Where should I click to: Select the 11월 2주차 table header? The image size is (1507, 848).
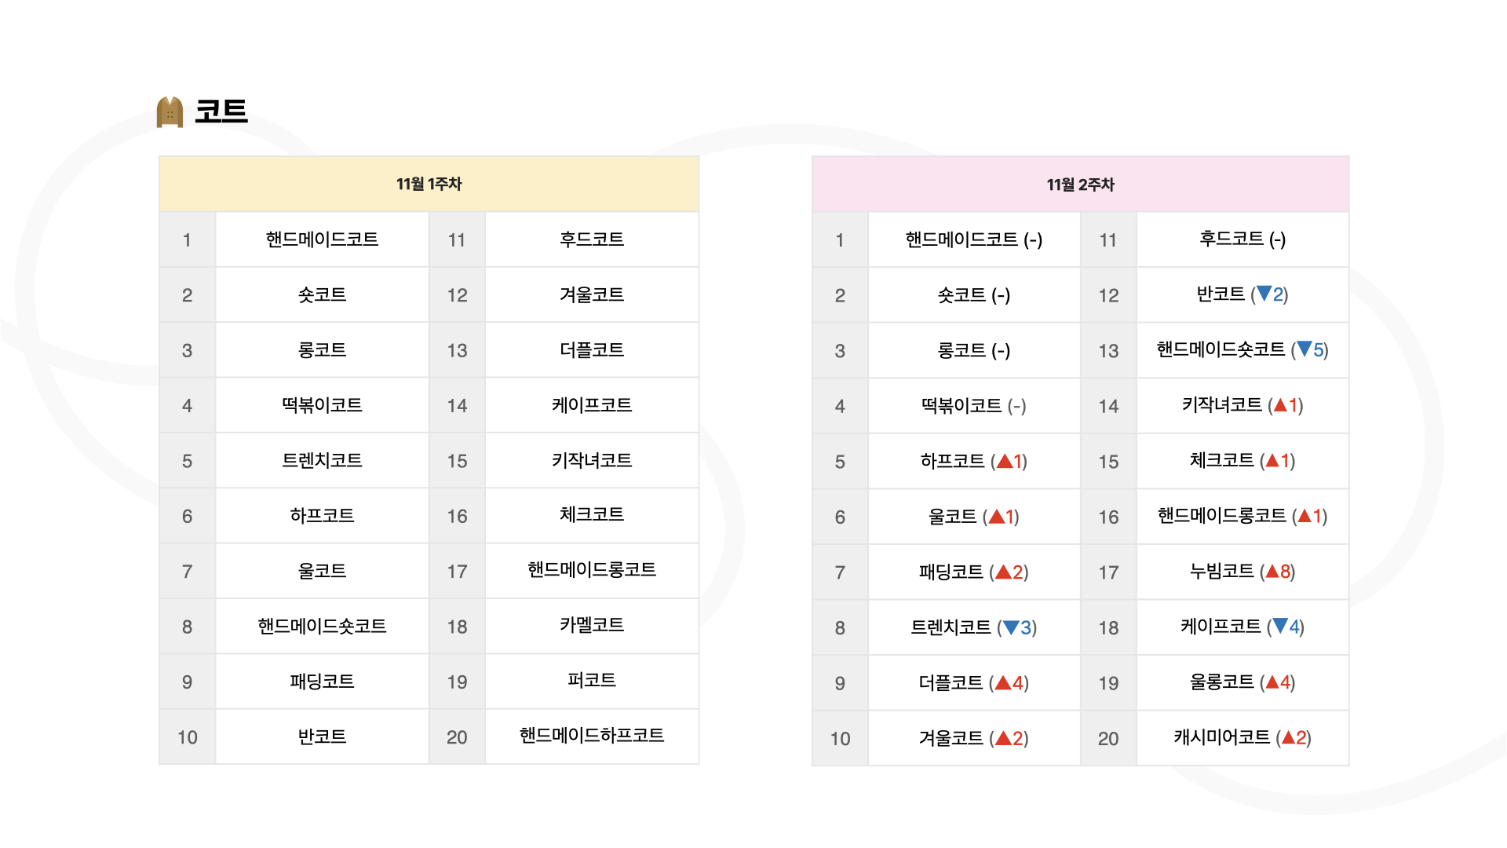pos(1080,185)
